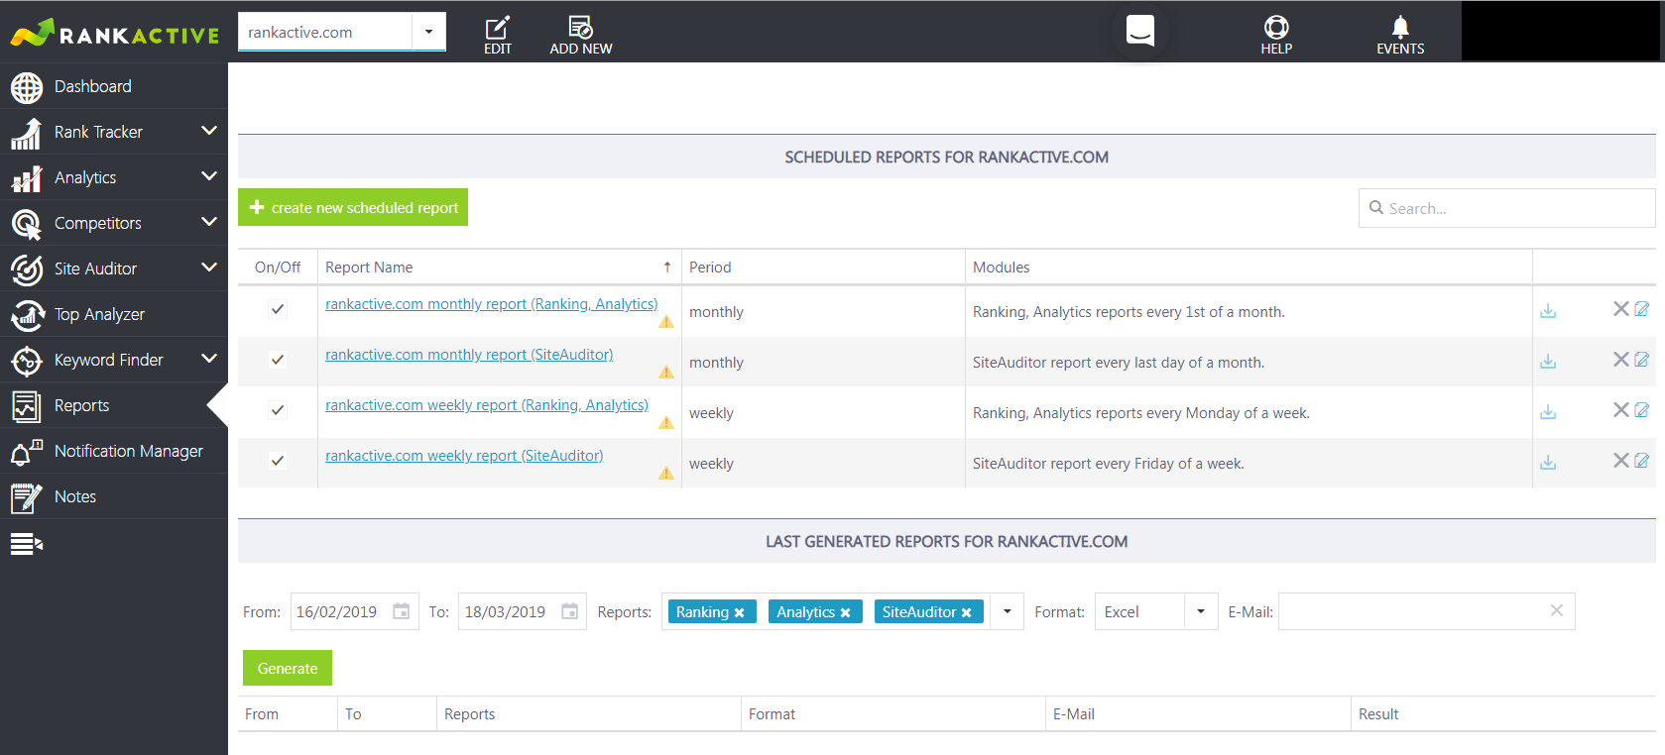Viewport: 1665px width, 755px height.
Task: Open the rankactive.com project dropdown
Action: point(428,32)
